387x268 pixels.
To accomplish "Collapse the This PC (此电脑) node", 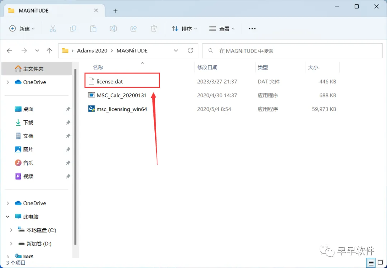I will [8, 217].
